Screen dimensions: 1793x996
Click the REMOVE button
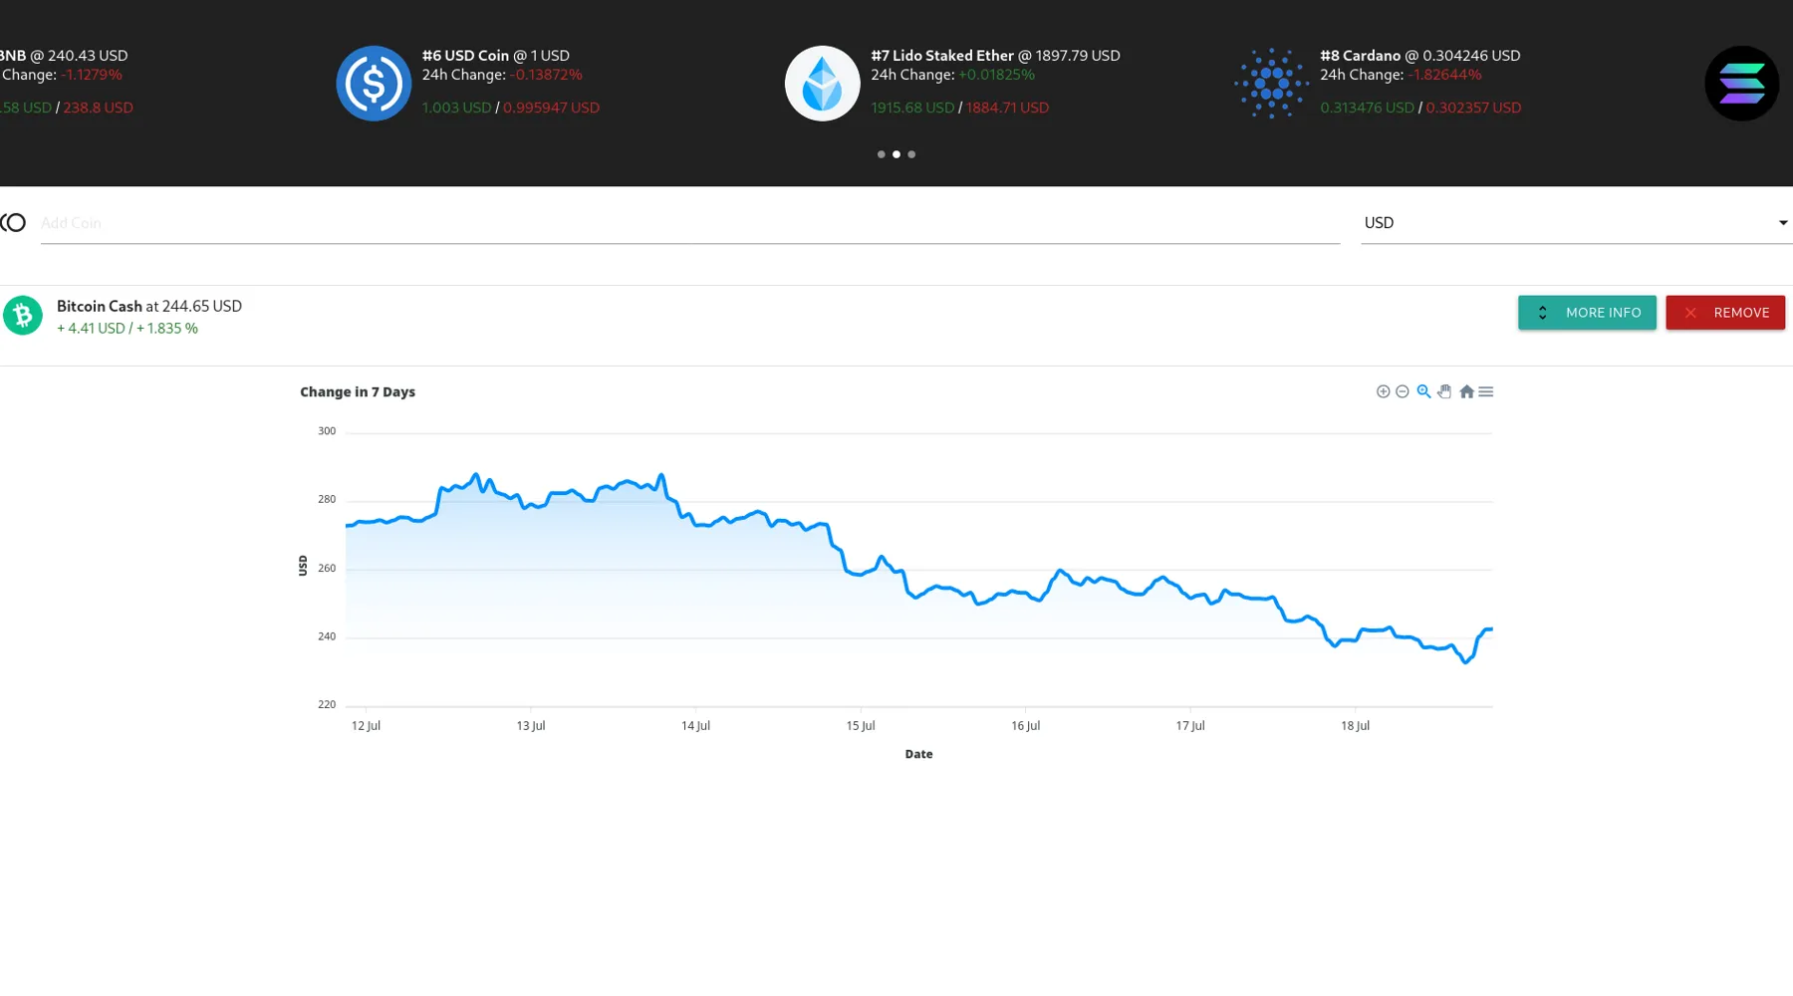point(1725,313)
